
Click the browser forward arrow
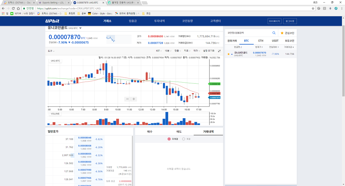8,8
